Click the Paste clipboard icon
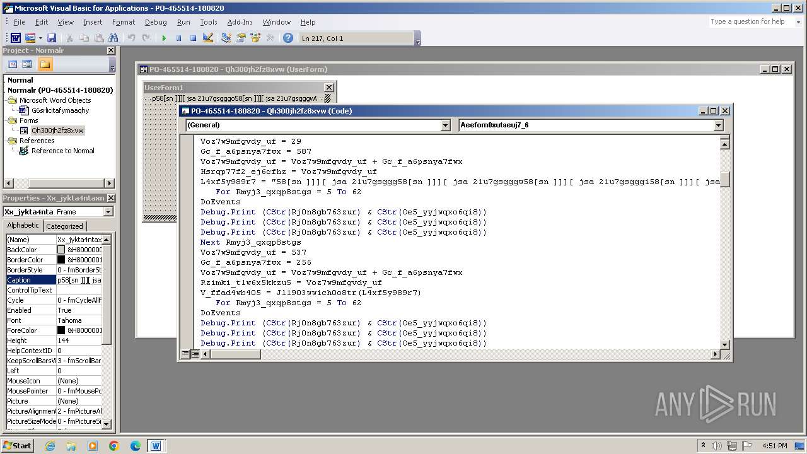This screenshot has height=454, width=807. (98, 38)
